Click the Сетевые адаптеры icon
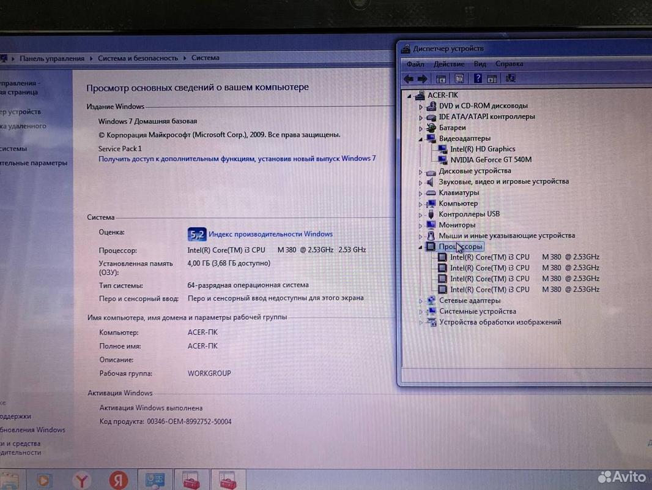Screen dimensions: 652x490 click(431, 300)
